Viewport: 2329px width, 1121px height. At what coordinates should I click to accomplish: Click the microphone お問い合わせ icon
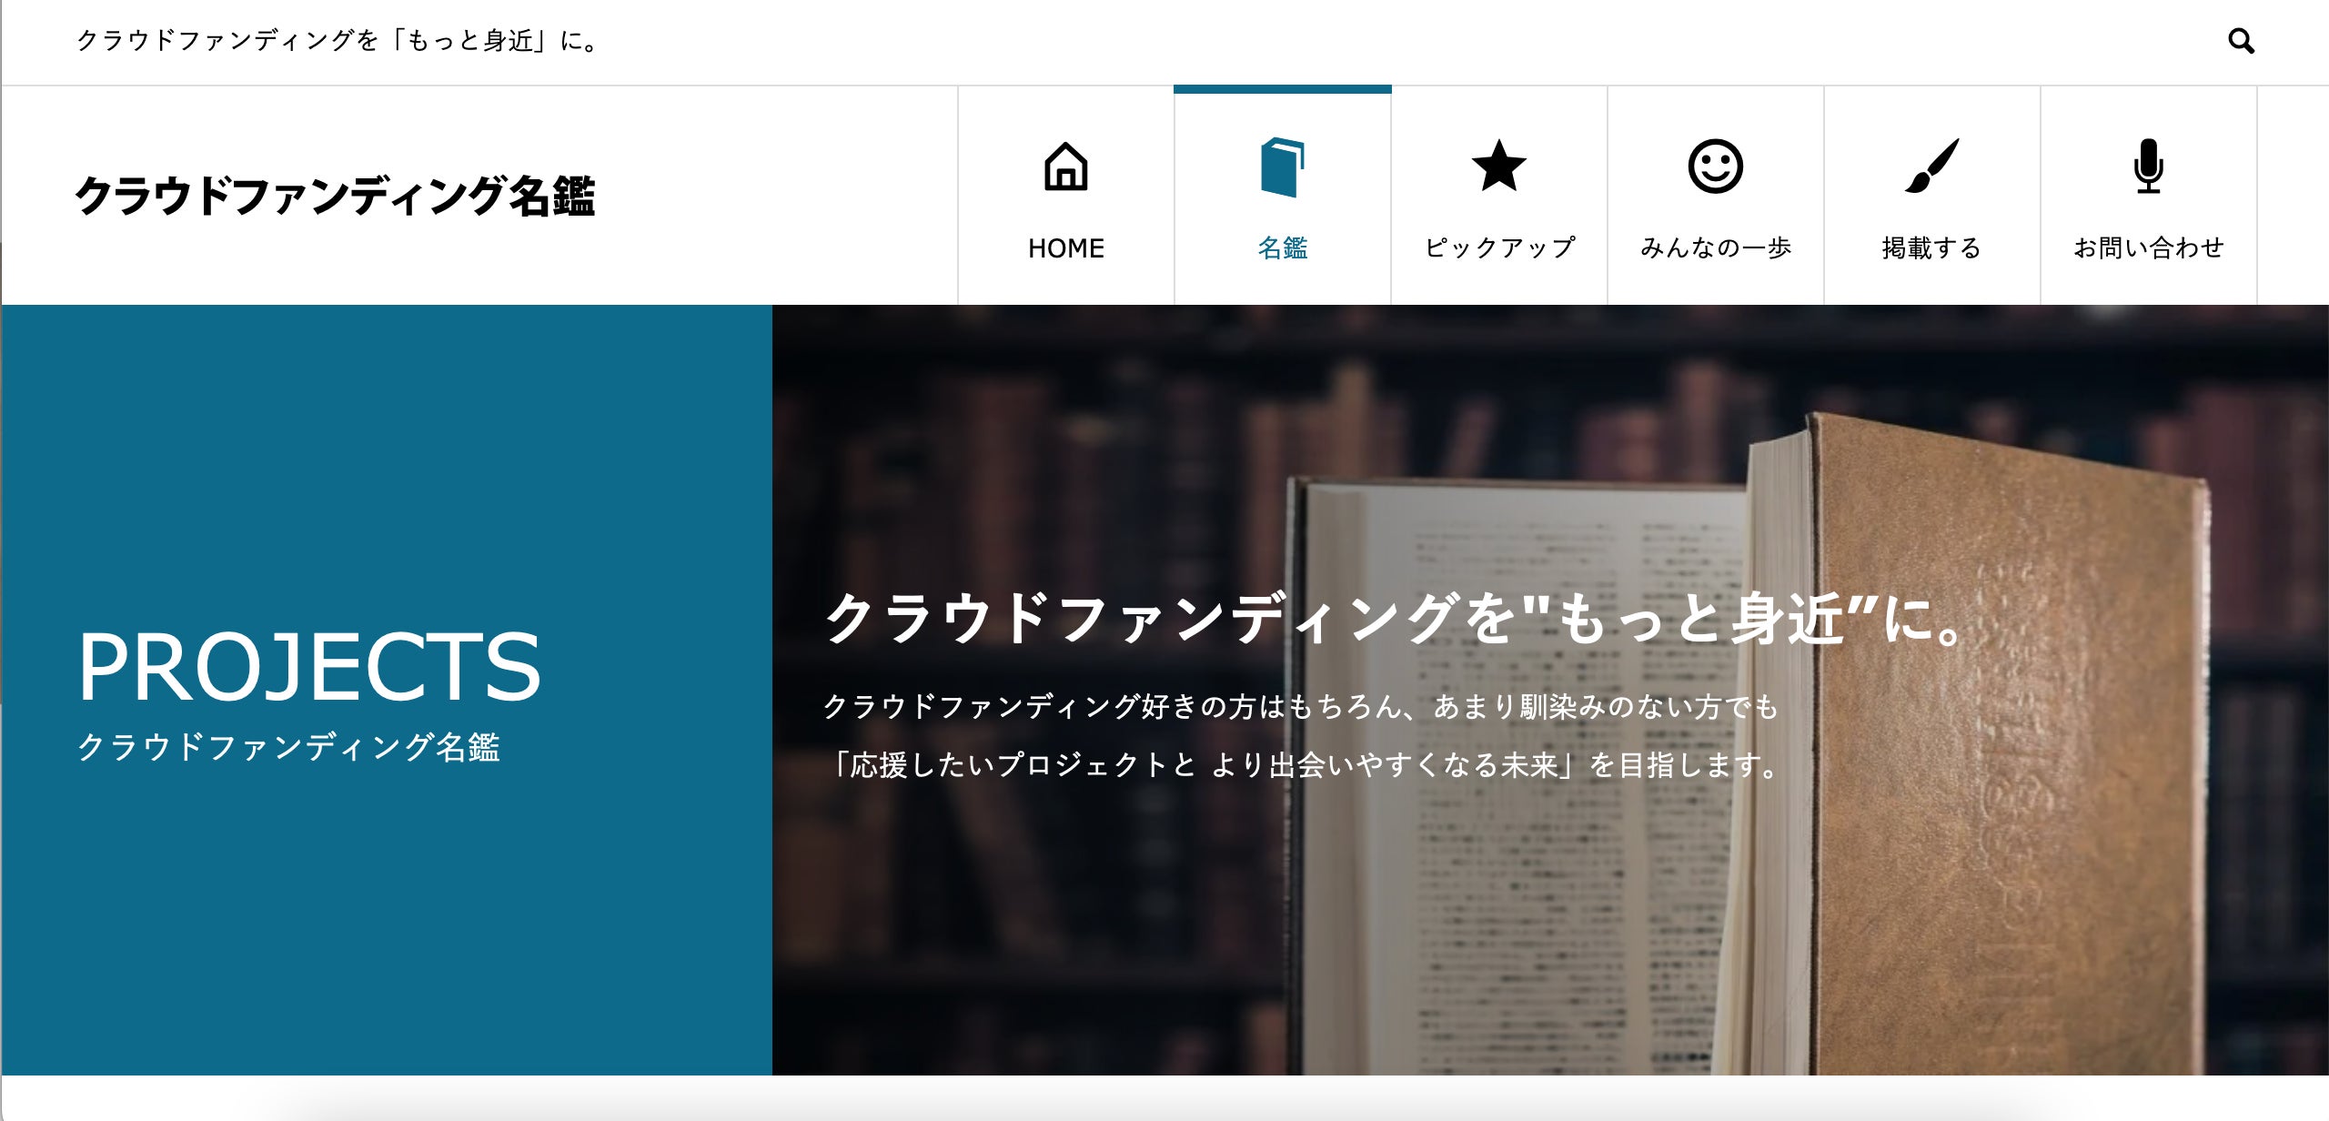click(2148, 167)
